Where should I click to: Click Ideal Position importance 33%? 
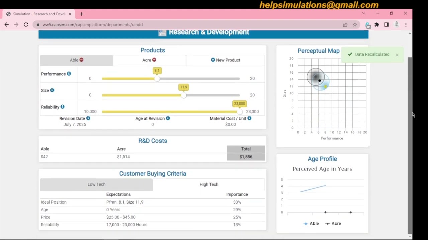[237, 202]
